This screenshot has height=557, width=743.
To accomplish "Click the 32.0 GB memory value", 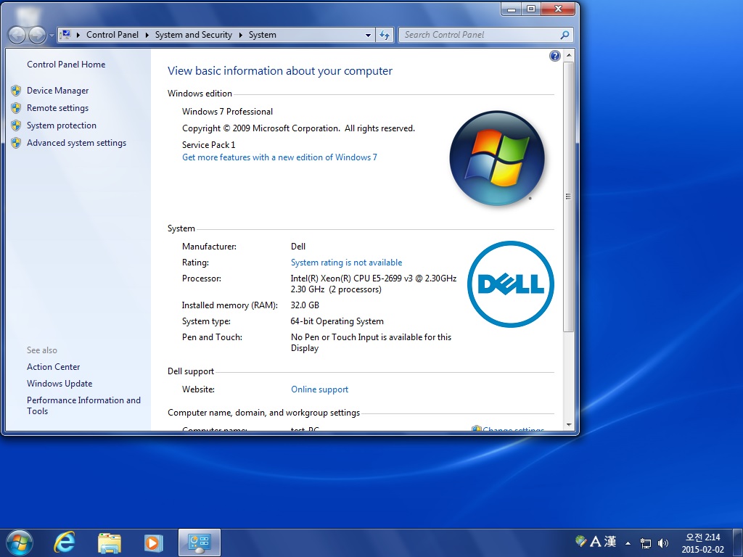I will (305, 305).
